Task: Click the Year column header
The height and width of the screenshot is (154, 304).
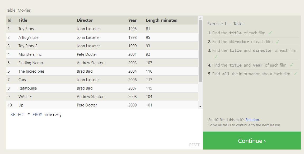Action: pos(132,20)
